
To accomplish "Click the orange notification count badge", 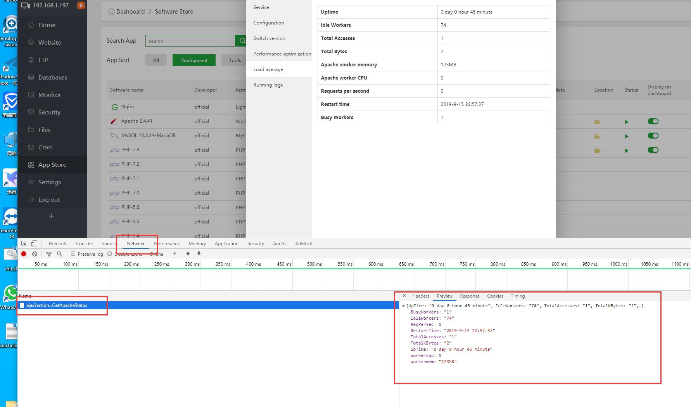I will coord(81,5).
